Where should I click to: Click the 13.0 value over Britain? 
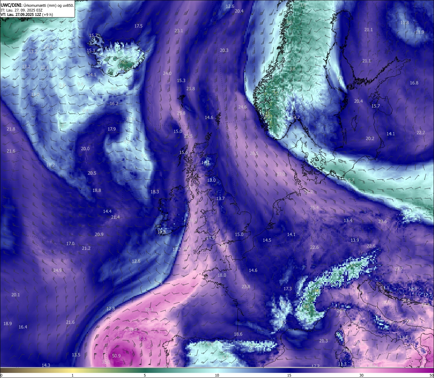click(211, 180)
